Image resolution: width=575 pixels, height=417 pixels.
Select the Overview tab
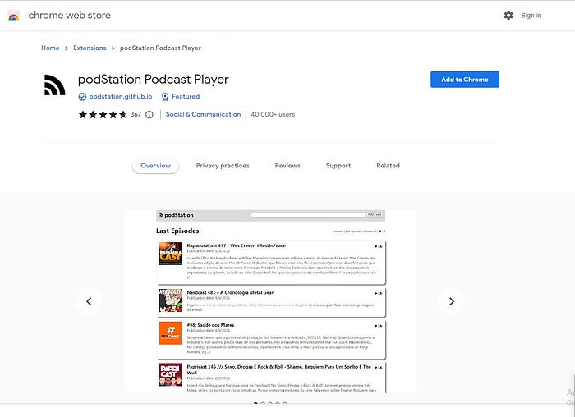coord(155,166)
